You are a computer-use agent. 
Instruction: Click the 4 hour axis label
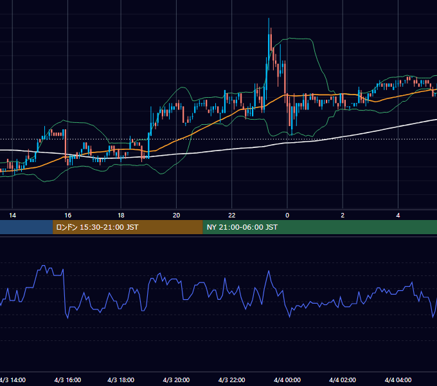[398, 216]
